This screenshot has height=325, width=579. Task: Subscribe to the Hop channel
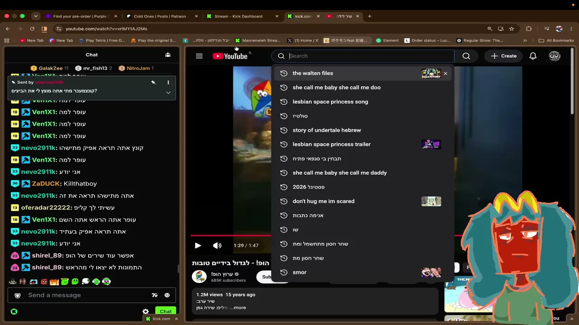(x=266, y=277)
